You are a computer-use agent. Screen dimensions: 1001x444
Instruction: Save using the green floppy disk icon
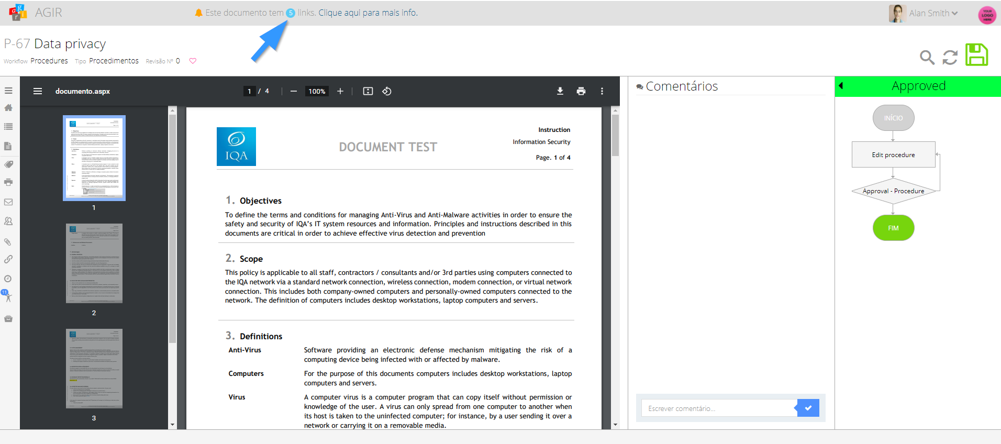977,54
